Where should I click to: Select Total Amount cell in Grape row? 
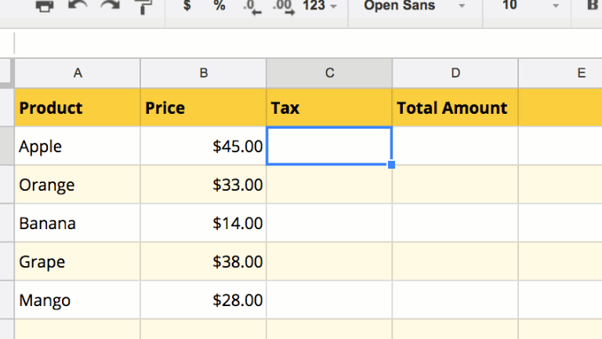pos(455,261)
